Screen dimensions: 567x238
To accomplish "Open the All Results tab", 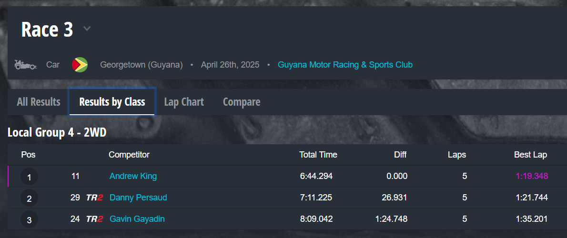I will tap(39, 102).
